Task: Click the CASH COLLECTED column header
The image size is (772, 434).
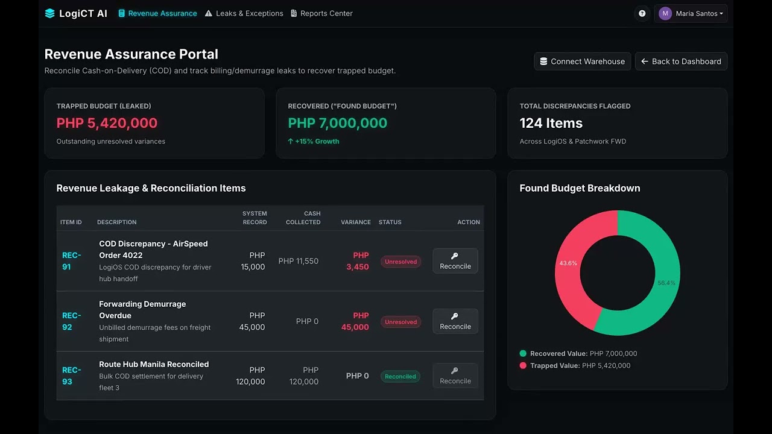Action: coord(303,218)
